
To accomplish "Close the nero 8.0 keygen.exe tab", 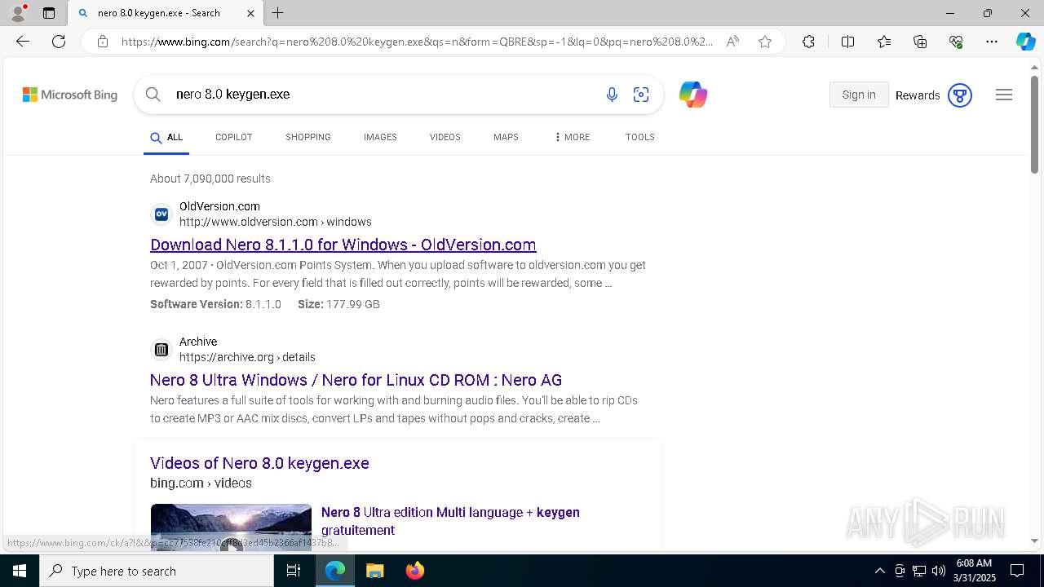I will tap(250, 13).
